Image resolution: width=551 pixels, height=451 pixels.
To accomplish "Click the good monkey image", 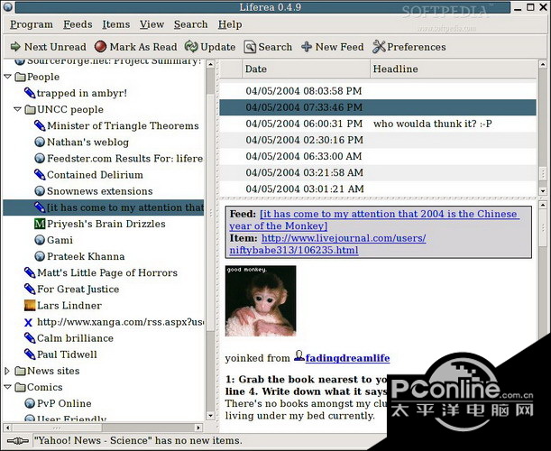I will [x=261, y=301].
